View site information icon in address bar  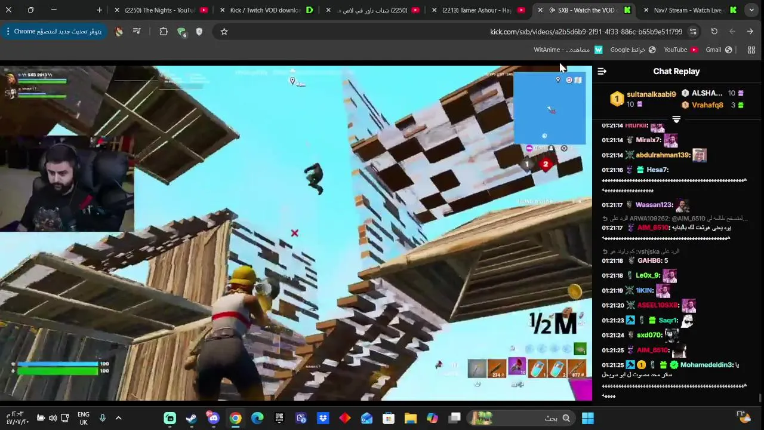click(x=693, y=32)
